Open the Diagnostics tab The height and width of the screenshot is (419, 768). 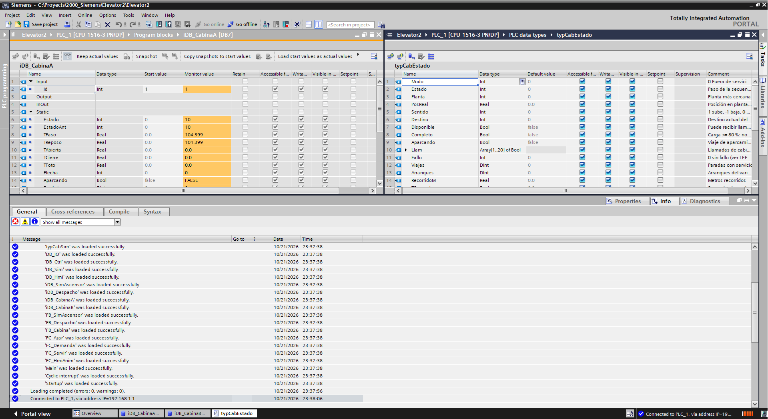(x=704, y=201)
